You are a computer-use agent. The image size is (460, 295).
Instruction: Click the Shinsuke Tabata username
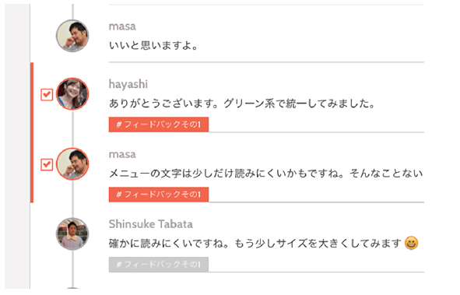[151, 224]
